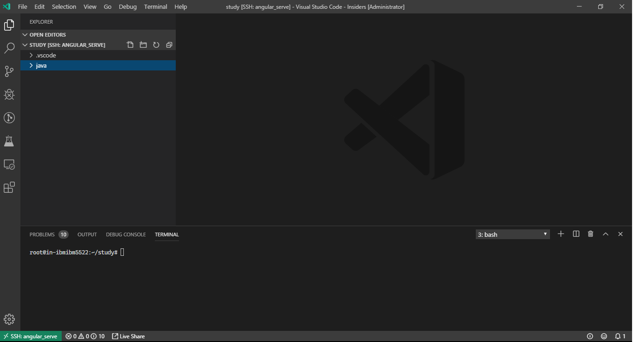This screenshot has width=633, height=342.
Task: Open the feedback smiley in status bar
Action: click(604, 336)
